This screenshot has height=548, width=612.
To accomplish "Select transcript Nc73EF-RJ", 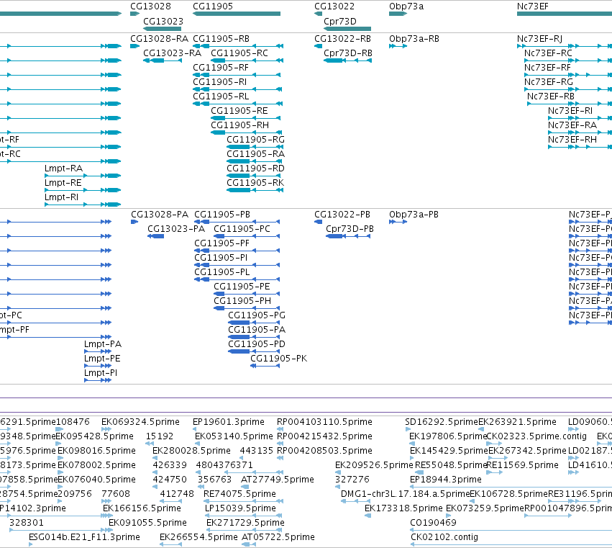I will 540,39.
